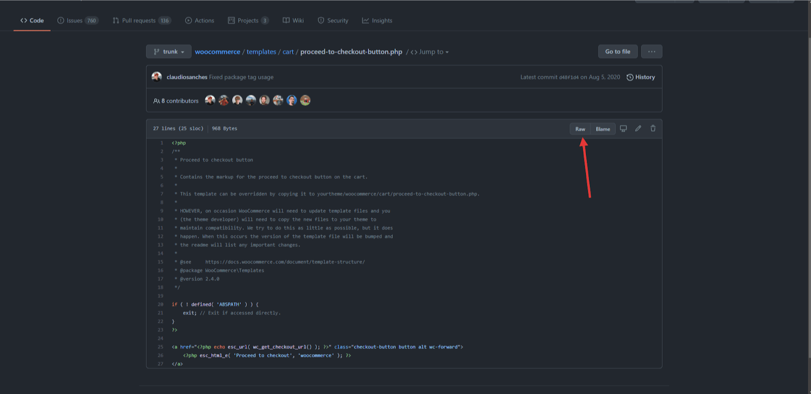
Task: Click the page vertical scrollbar
Action: tap(809, 198)
